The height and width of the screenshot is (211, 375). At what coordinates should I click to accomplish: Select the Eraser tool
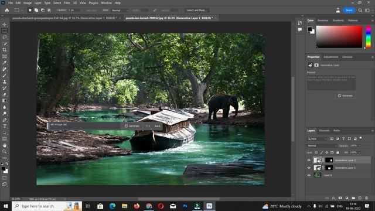(4, 94)
